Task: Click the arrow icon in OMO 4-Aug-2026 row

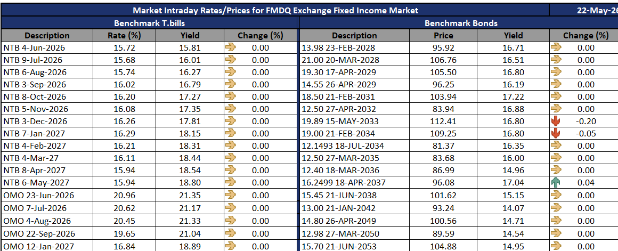Action: [x=231, y=221]
